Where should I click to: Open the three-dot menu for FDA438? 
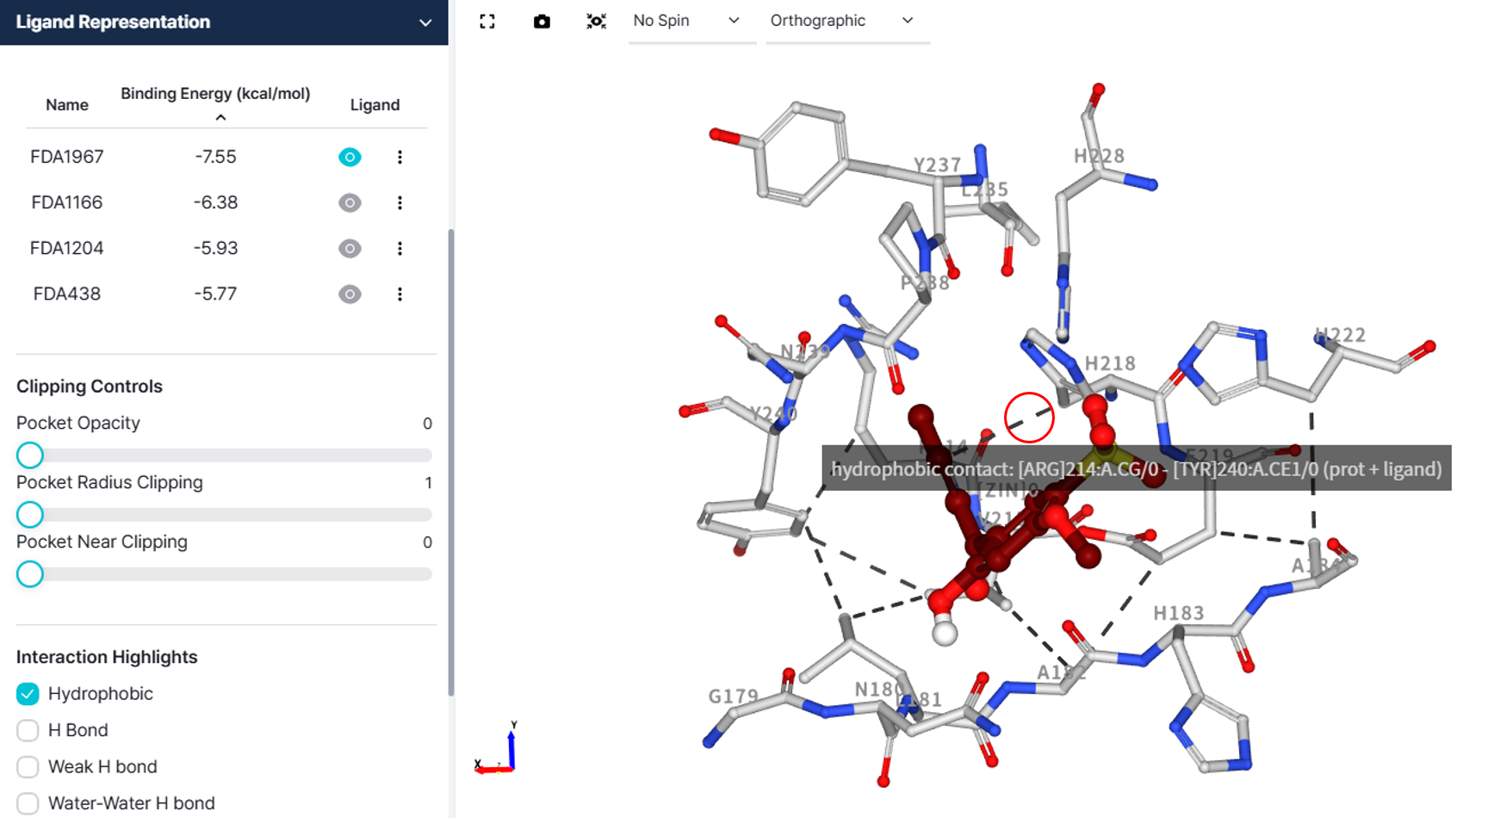point(400,294)
